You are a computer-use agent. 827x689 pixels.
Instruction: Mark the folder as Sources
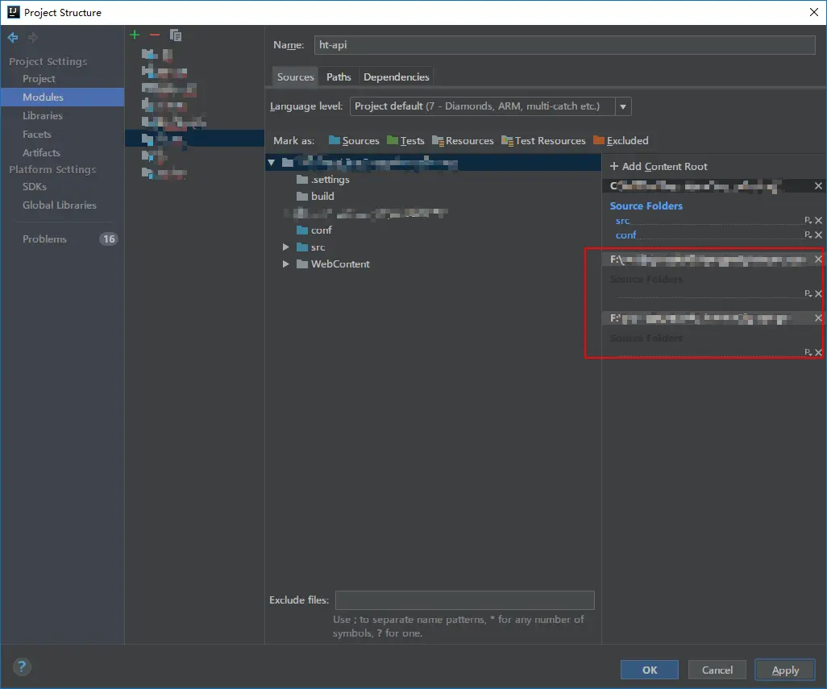click(354, 141)
